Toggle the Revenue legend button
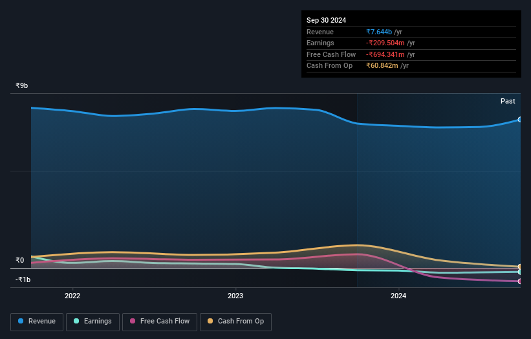 (x=37, y=322)
